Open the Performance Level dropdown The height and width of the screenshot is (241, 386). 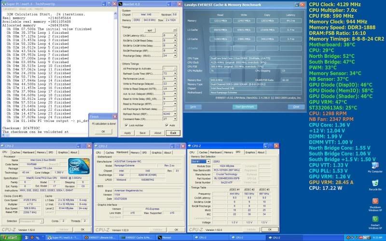[x=175, y=79]
